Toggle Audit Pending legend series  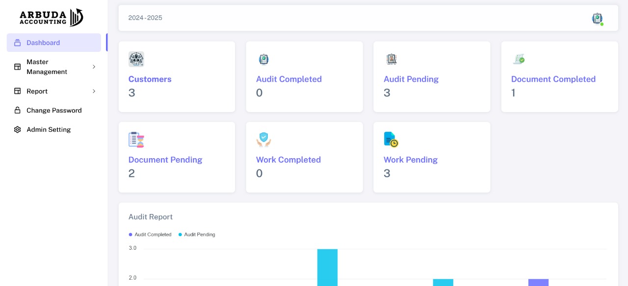197,235
